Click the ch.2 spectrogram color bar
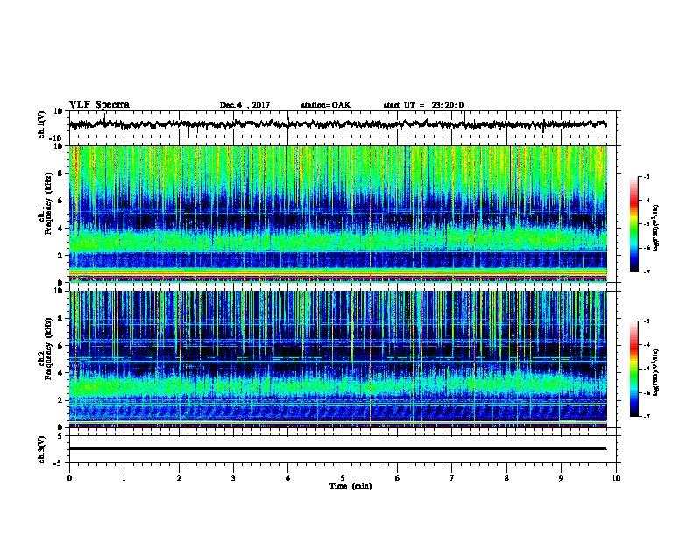The width and height of the screenshot is (694, 536). 634,369
